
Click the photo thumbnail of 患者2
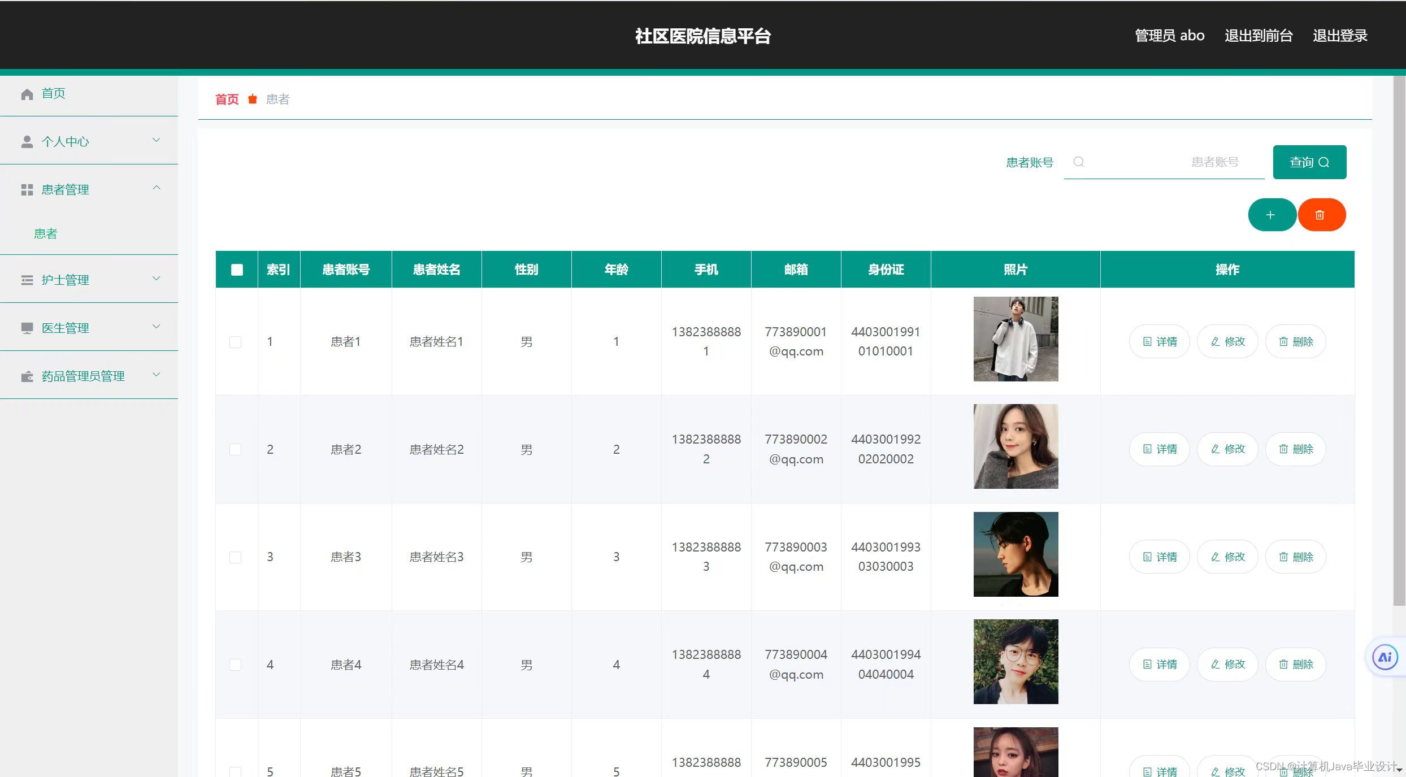click(1015, 446)
